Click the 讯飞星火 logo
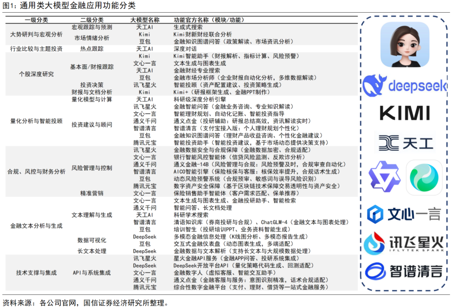The image size is (457, 308). [404, 243]
